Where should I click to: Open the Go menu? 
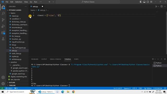click(x=31, y=2)
